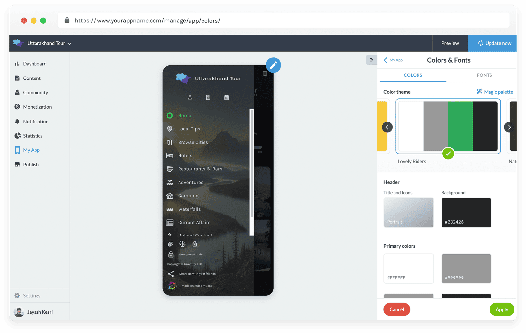Viewport: 526px width, 333px height.
Task: Select the Lovely Riders color theme
Action: 448,126
